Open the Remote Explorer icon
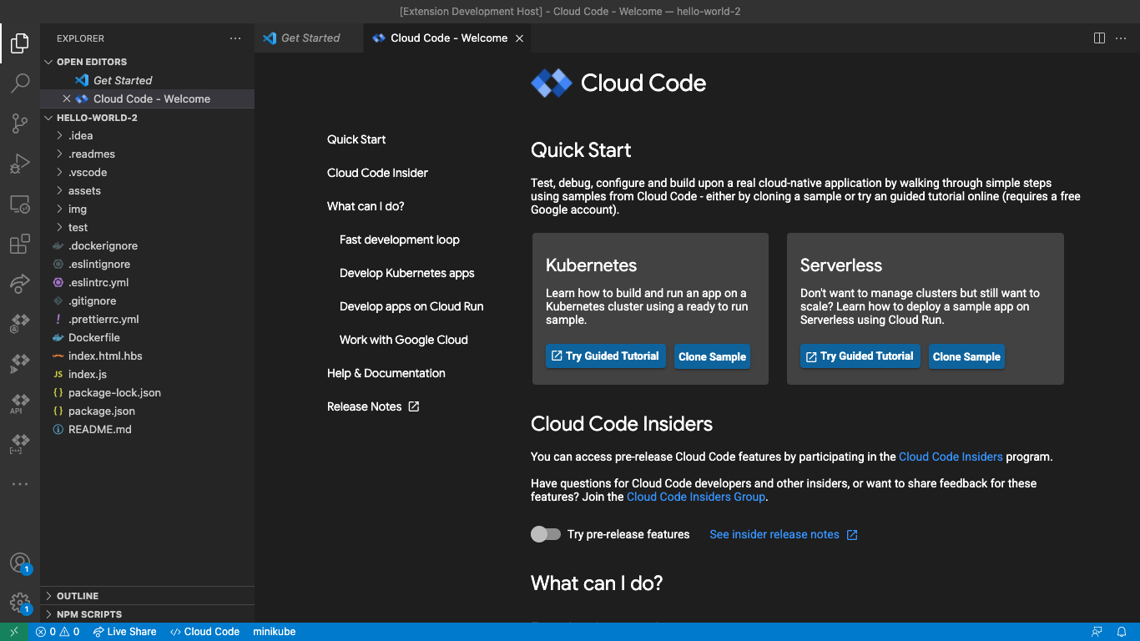The height and width of the screenshot is (641, 1140). click(20, 204)
